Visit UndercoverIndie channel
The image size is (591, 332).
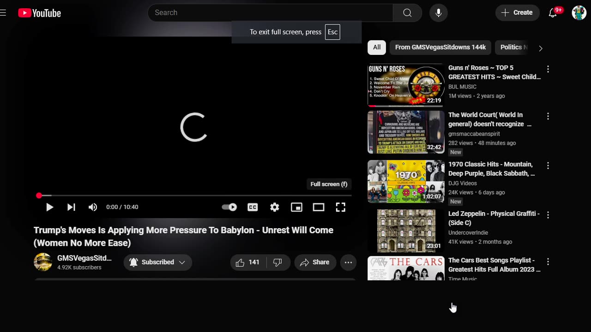[x=468, y=232]
